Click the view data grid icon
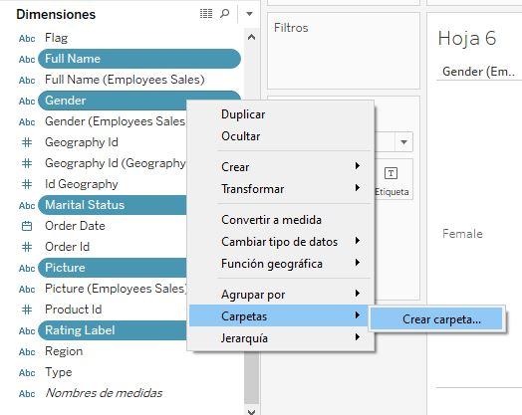 (206, 14)
